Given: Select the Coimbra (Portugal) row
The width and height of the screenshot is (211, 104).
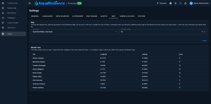Looking at the screenshot, I should pyautogui.click(x=119, y=66).
